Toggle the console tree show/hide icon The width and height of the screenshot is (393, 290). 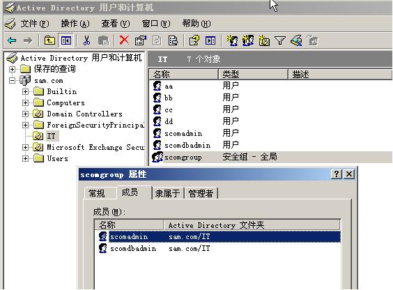click(x=66, y=40)
